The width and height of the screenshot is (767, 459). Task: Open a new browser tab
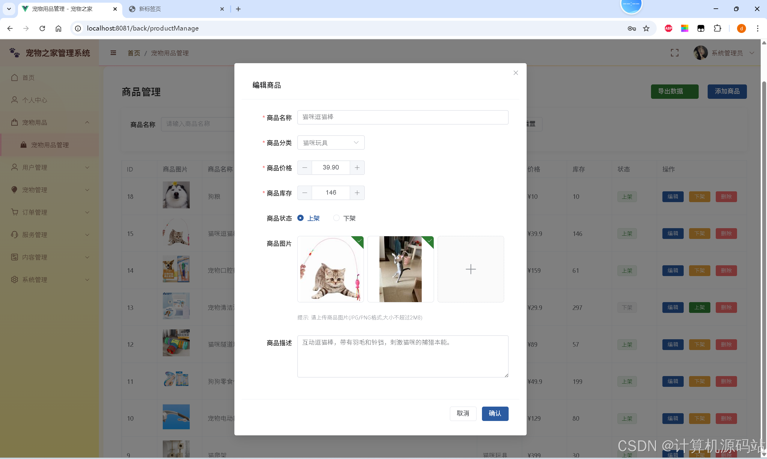(x=238, y=9)
